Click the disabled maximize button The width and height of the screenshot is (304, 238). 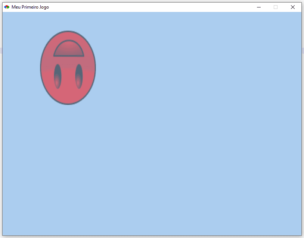[x=276, y=7]
